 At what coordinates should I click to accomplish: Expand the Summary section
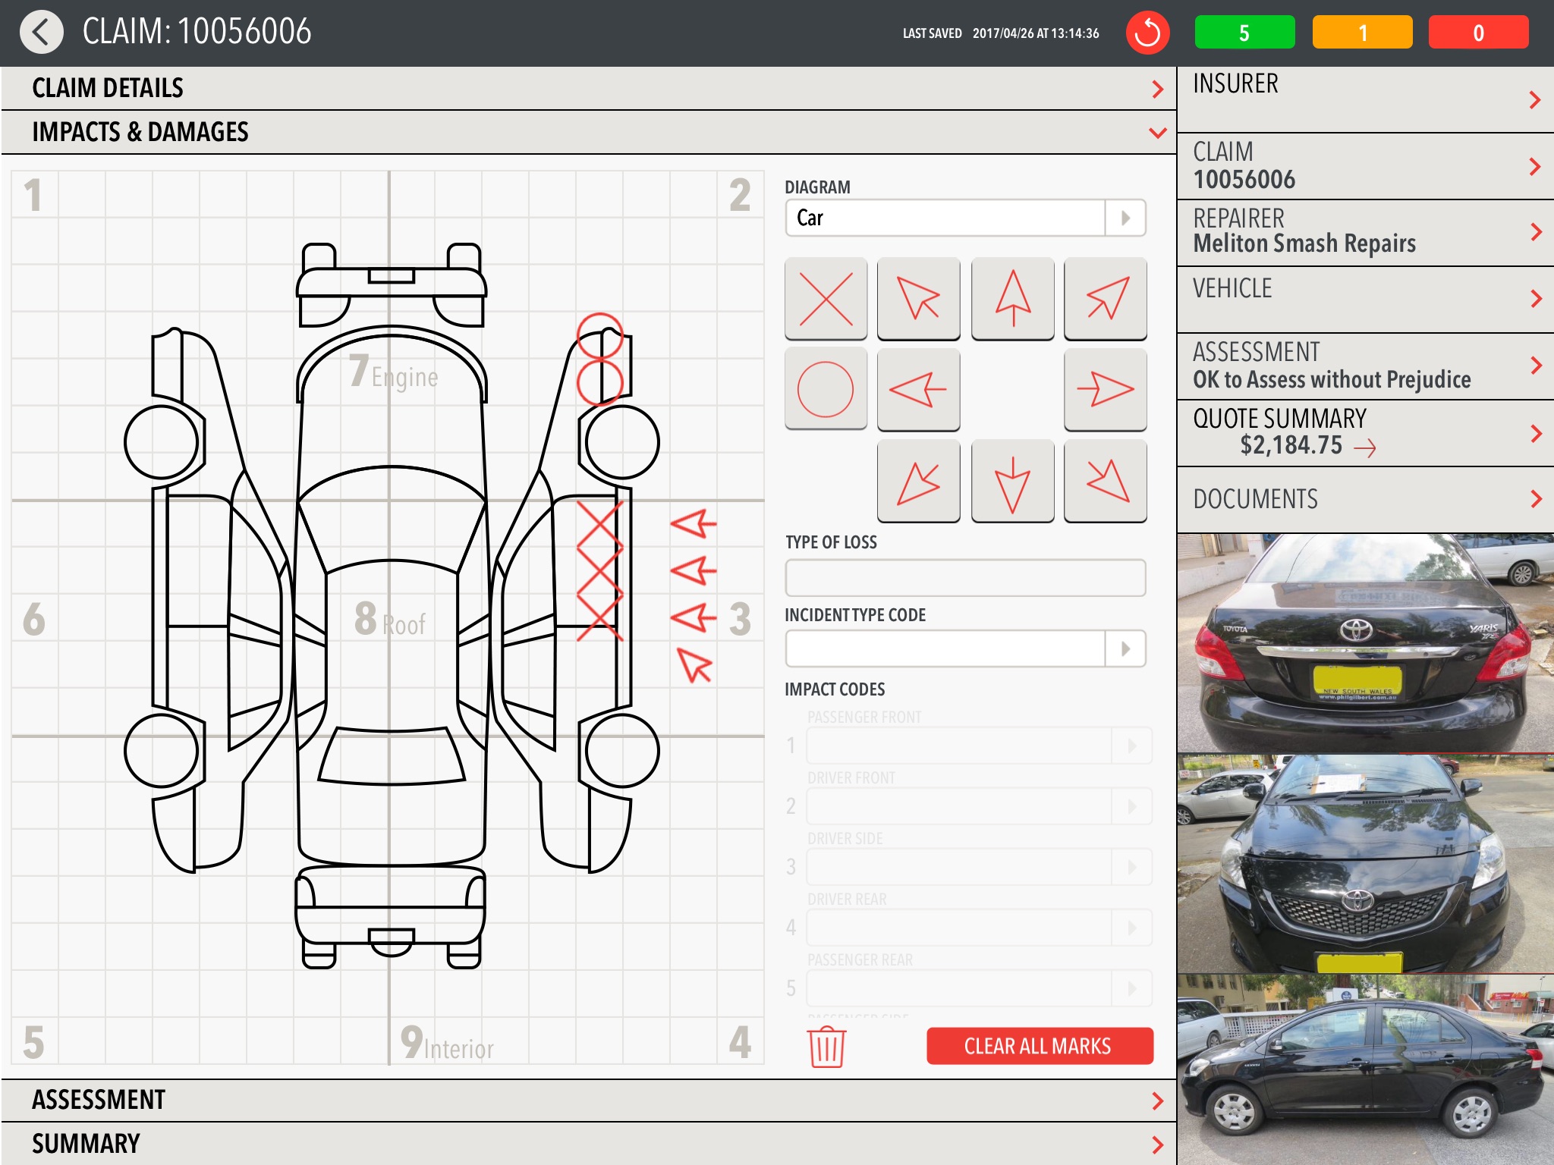point(1157,1145)
